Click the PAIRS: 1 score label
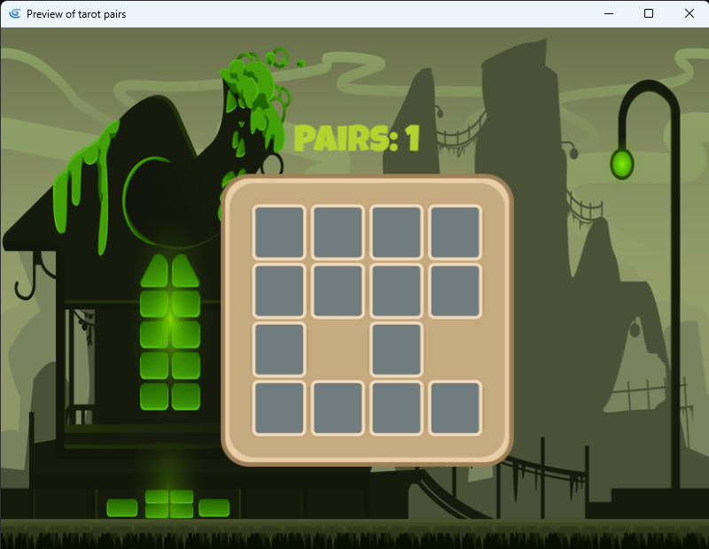Screen dimensions: 709x549 coord(357,138)
